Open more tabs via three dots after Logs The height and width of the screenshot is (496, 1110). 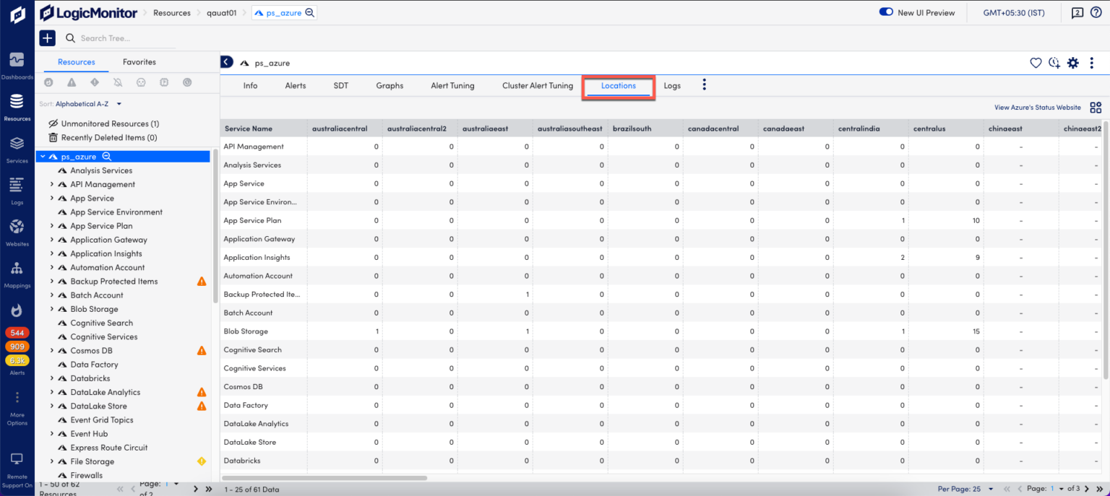point(705,85)
